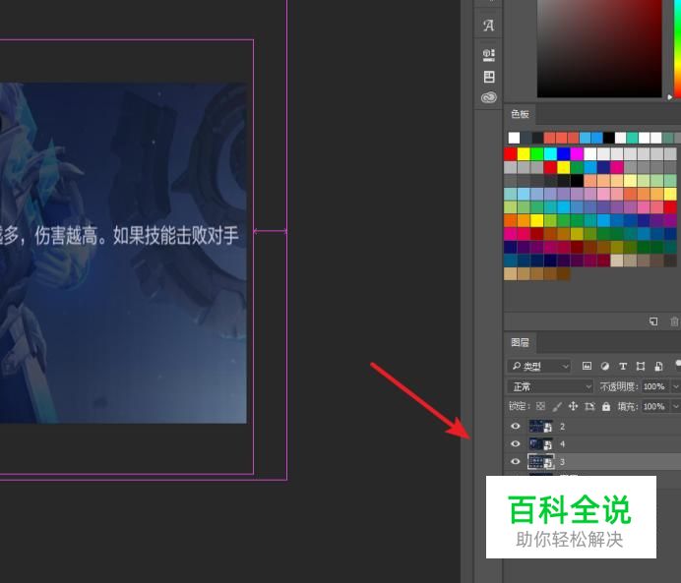Lock transparent pixels of the layer
The width and height of the screenshot is (681, 583).
pos(540,406)
